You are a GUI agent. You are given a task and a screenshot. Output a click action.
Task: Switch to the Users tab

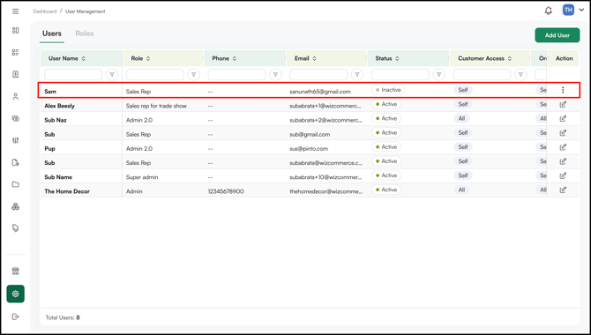52,33
